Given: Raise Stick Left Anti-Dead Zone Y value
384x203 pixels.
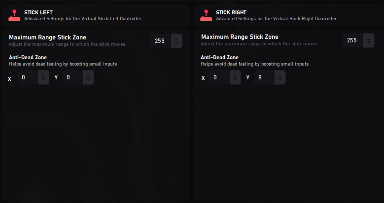Looking at the screenshot, I should (88, 75).
